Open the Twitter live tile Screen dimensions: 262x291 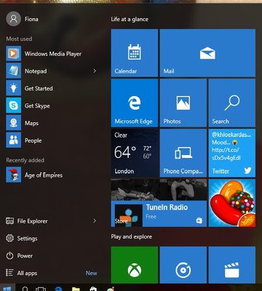pyautogui.click(x=232, y=153)
